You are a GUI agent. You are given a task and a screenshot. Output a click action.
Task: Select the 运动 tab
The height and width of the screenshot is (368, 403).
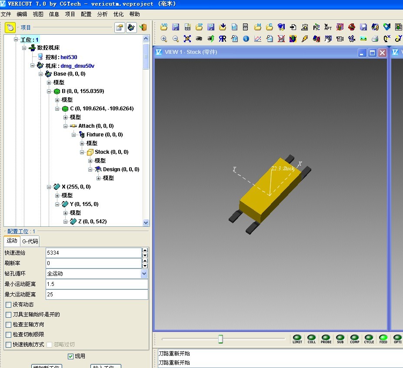coord(12,241)
